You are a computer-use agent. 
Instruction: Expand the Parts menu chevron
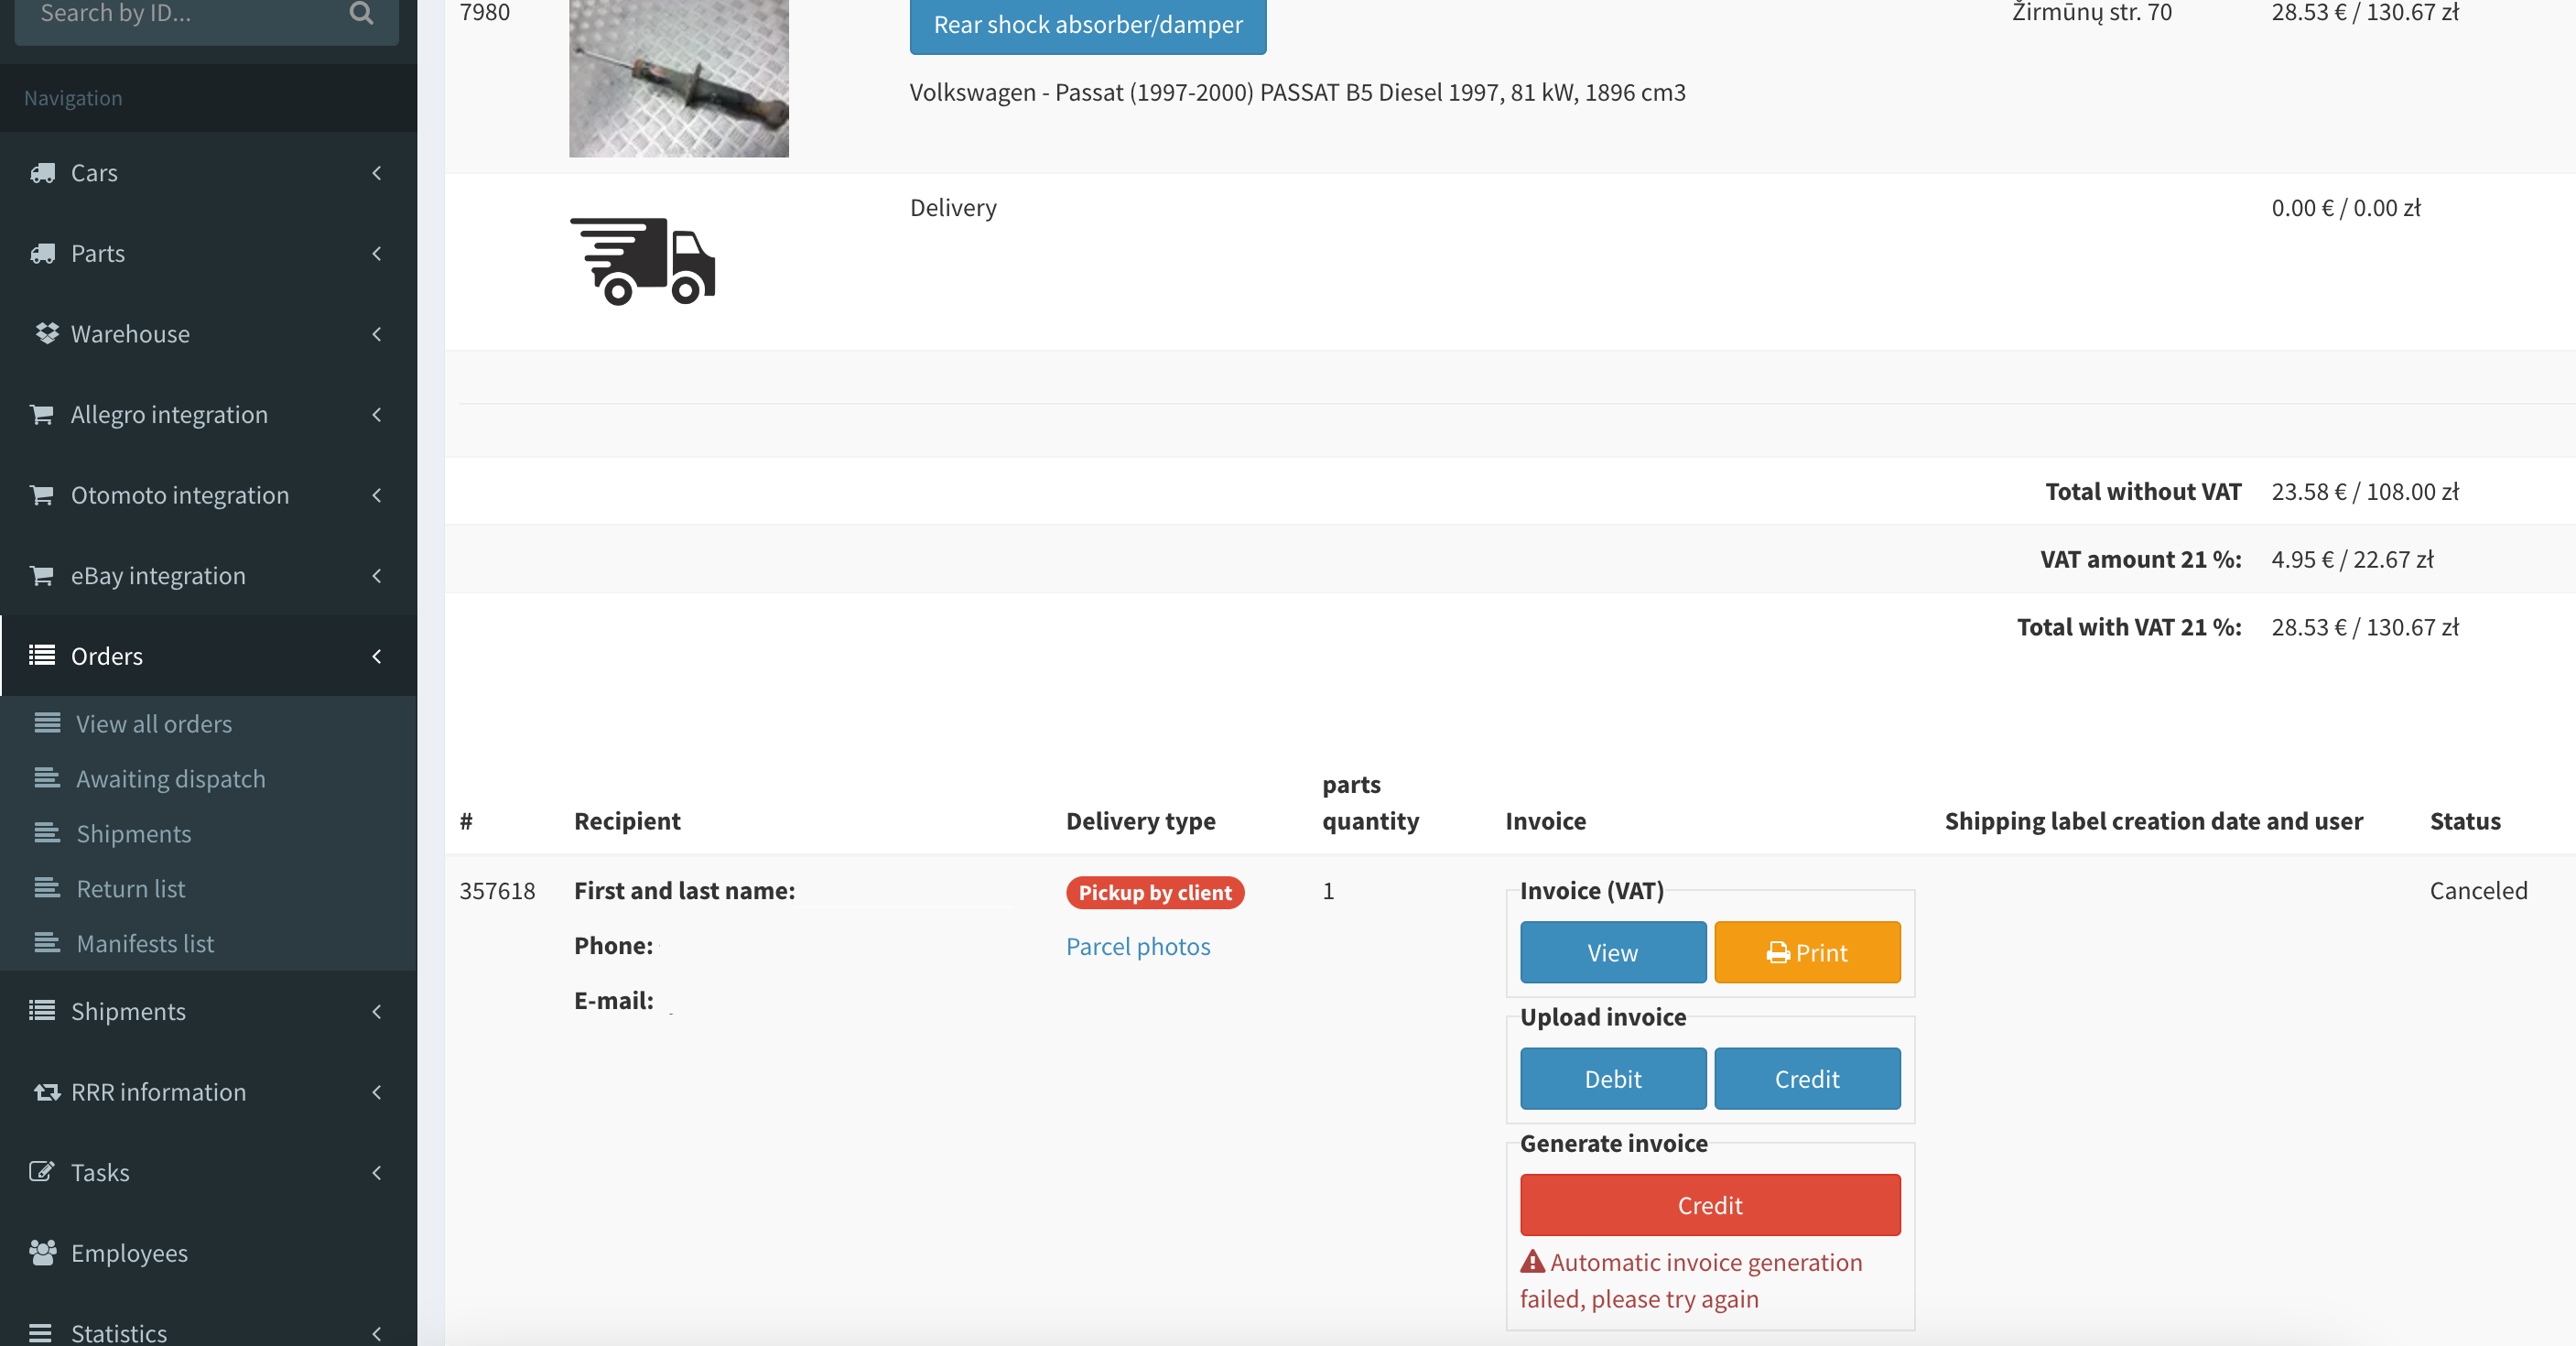click(377, 253)
